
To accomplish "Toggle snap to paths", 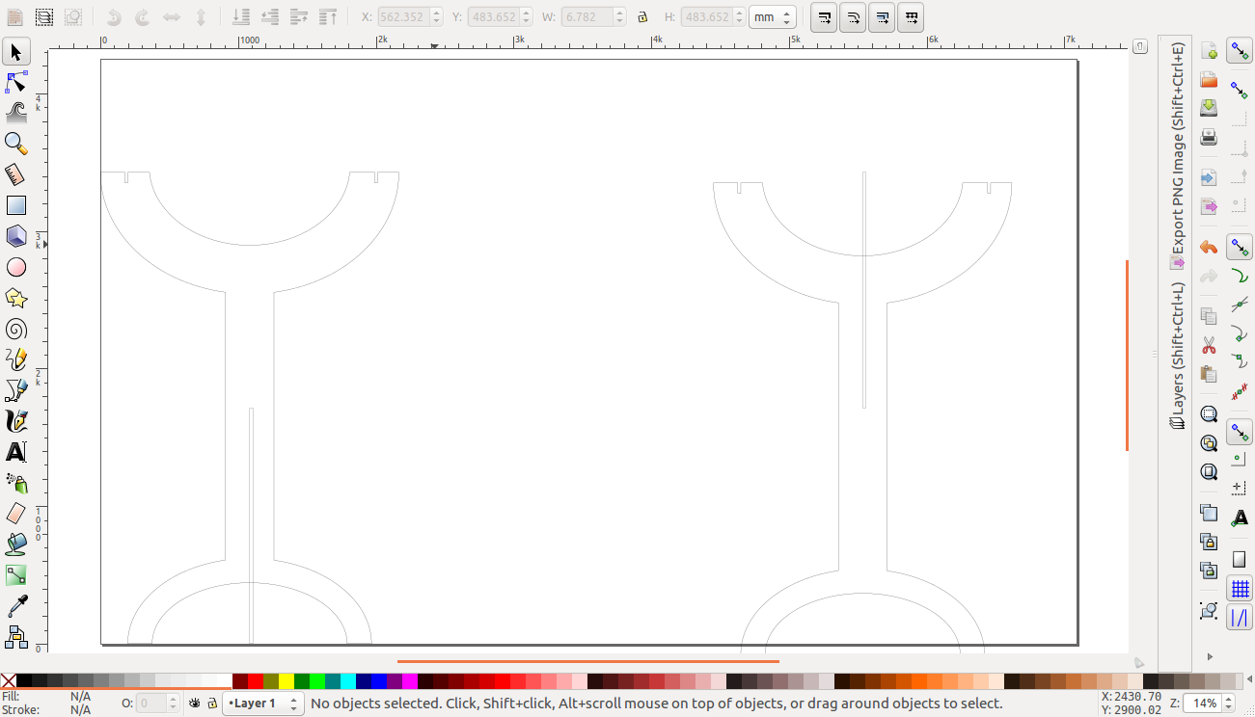I will (x=1240, y=277).
